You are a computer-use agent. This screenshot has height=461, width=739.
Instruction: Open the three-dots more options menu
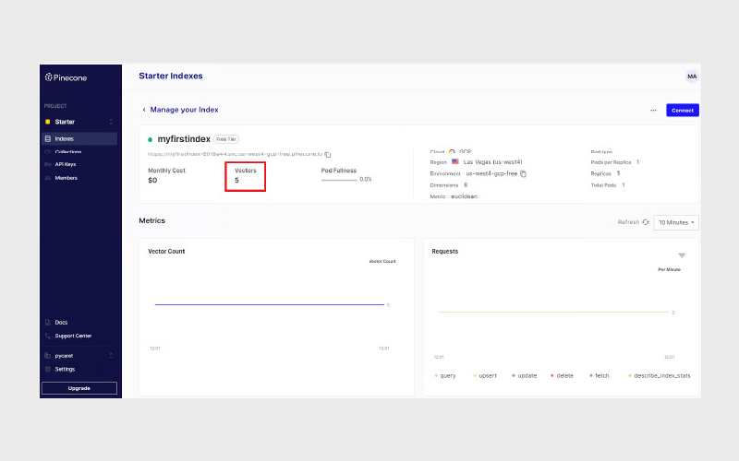click(x=653, y=110)
